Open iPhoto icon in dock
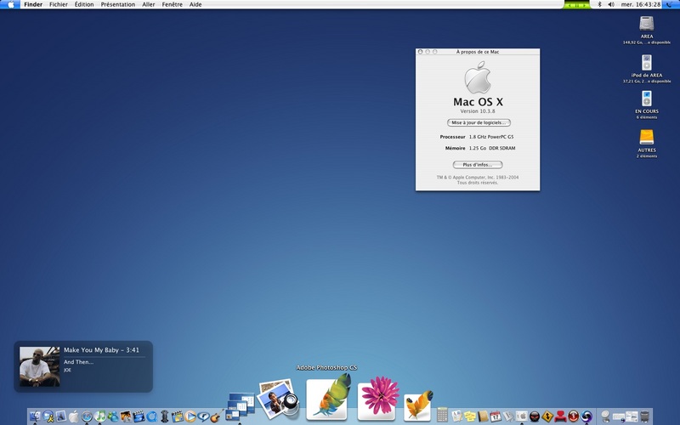The height and width of the screenshot is (425, 680). point(126,416)
